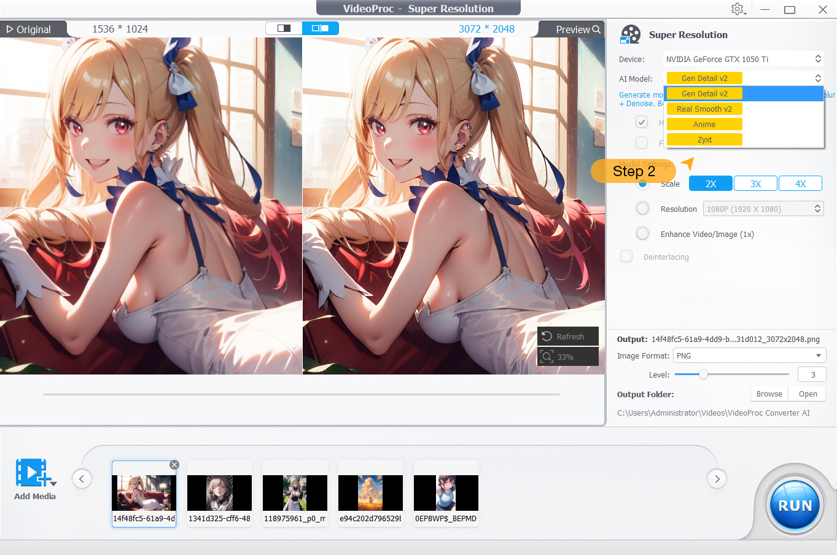The image size is (837, 555).
Task: Open the Device dropdown
Action: pos(744,59)
